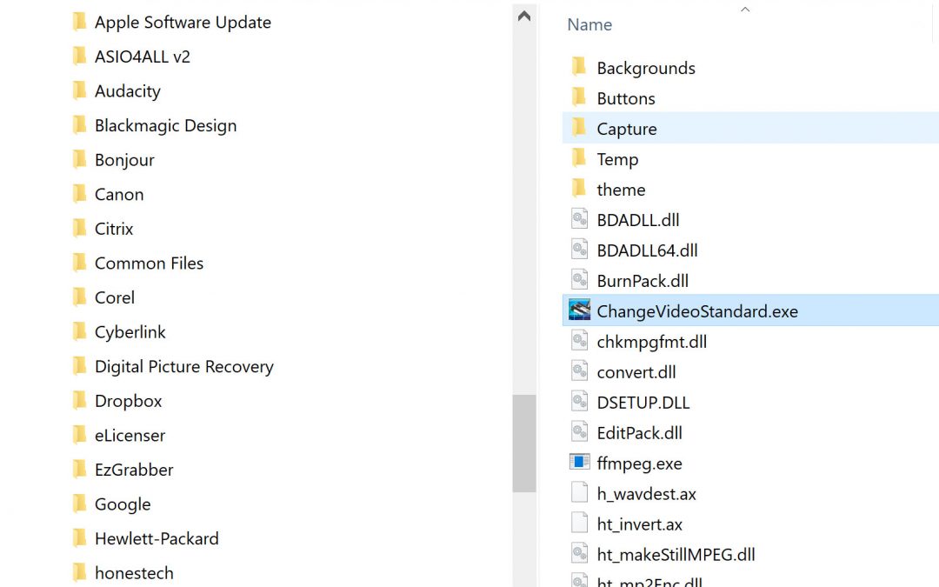Click the ffmpeg.exe file icon
This screenshot has width=939, height=587.
(579, 463)
